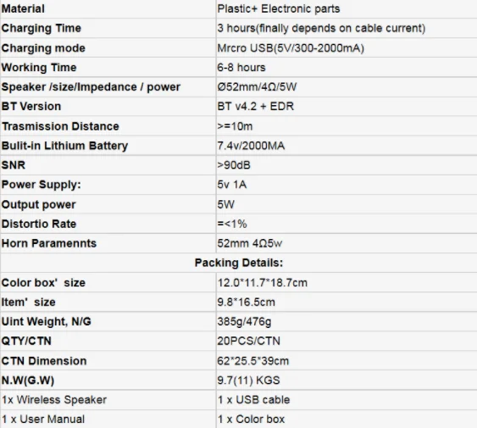The width and height of the screenshot is (477, 428).
Task: Click the 1 x USB cable cell
Action: (x=347, y=400)
